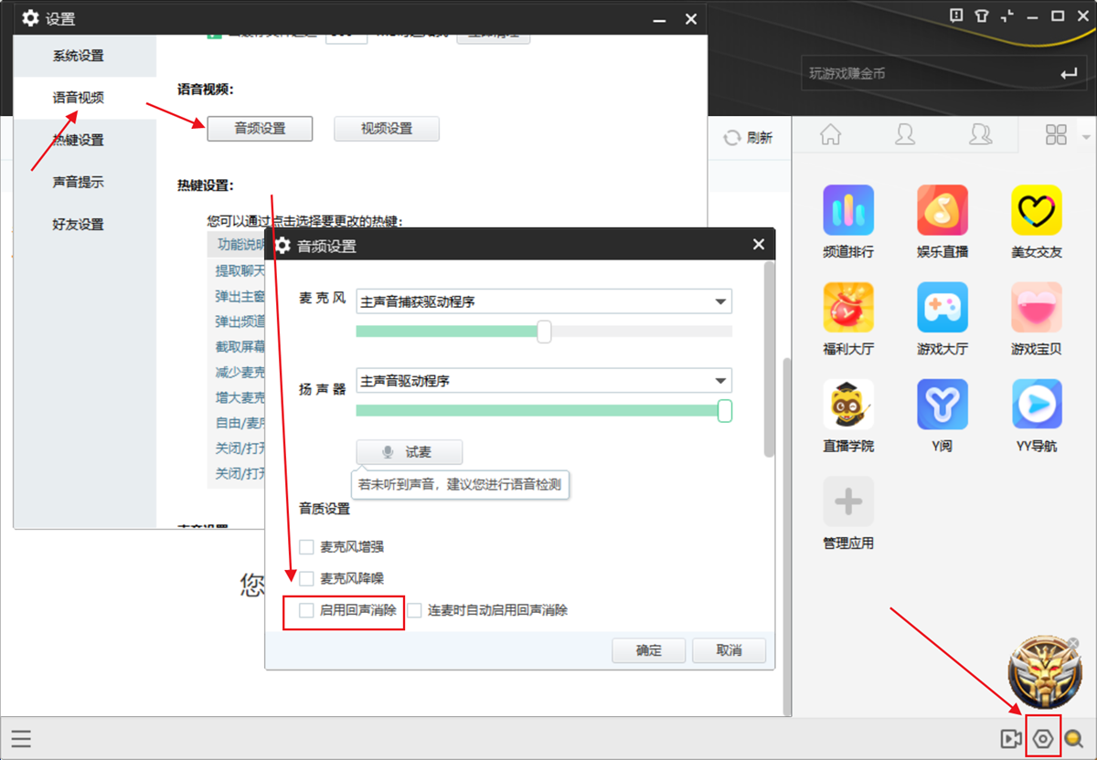Open the 游戏大厅 icon

pyautogui.click(x=943, y=307)
